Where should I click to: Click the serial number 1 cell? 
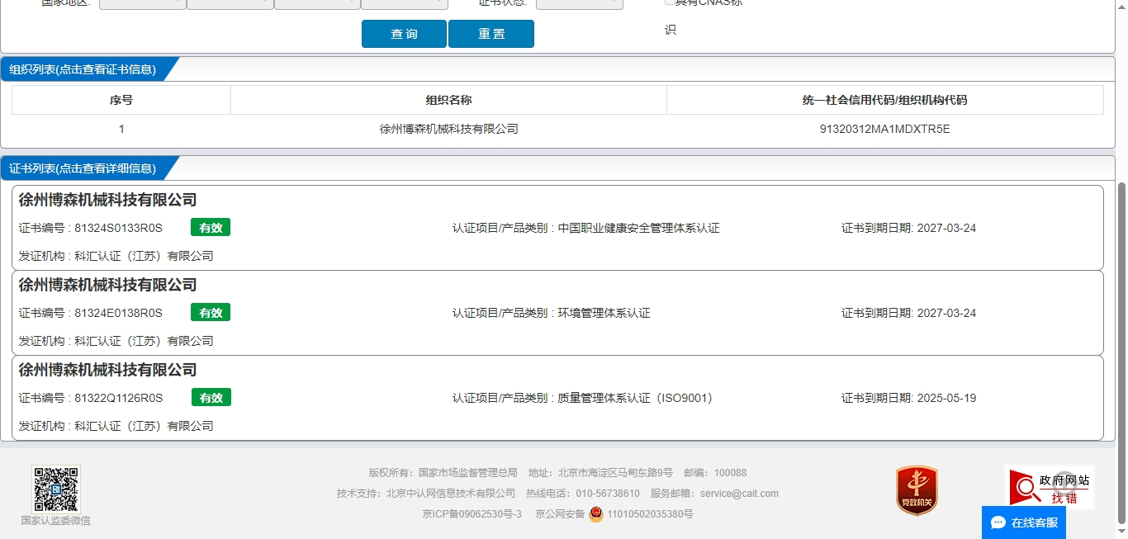point(121,129)
